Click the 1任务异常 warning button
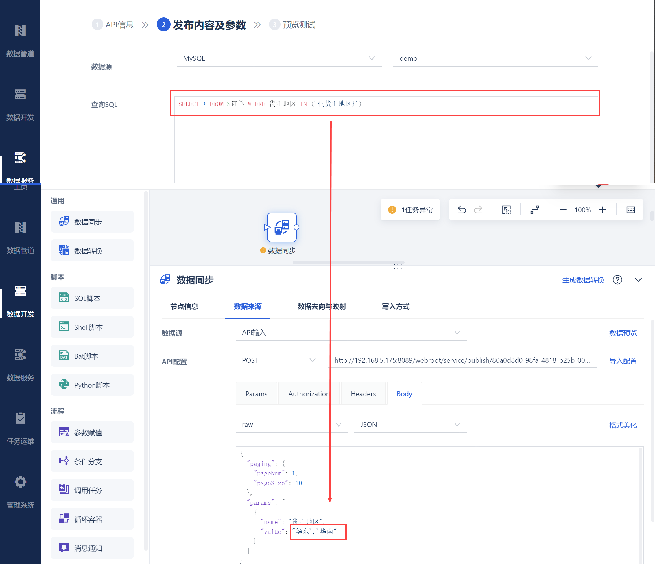The height and width of the screenshot is (564, 655). [410, 210]
